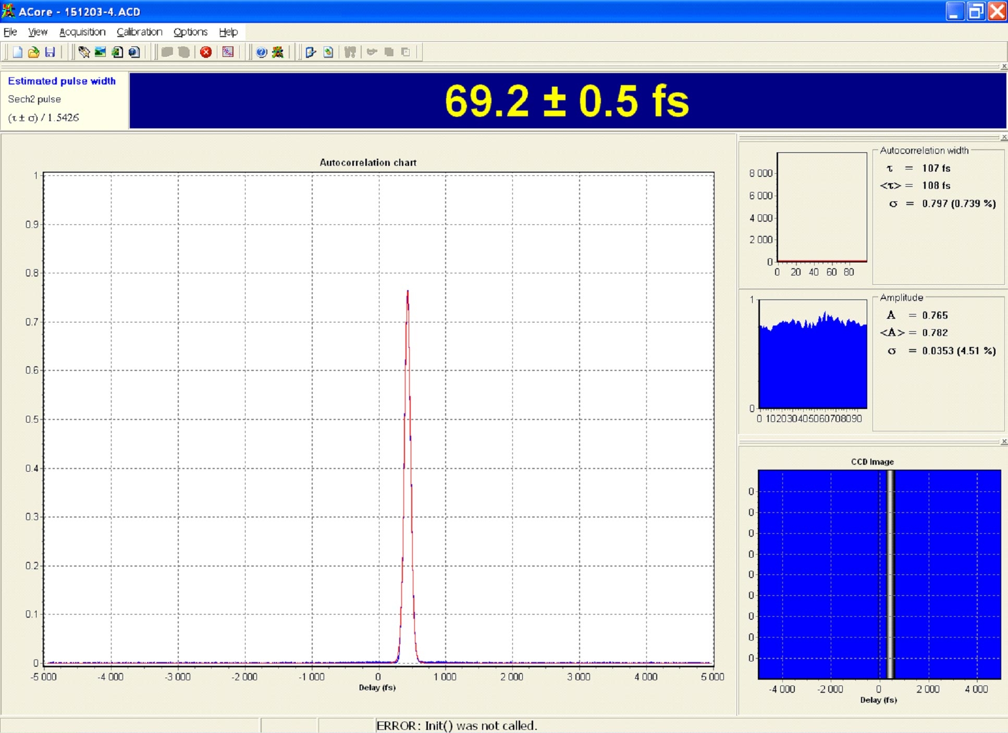Screen dimensions: 1008x733
Task: Click the colorful ACore about icon
Action: click(278, 52)
